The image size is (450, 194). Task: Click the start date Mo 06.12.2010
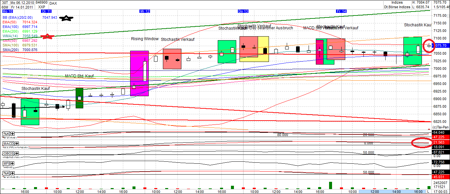[x=22, y=2]
